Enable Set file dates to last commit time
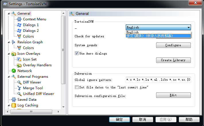 (x=77, y=87)
